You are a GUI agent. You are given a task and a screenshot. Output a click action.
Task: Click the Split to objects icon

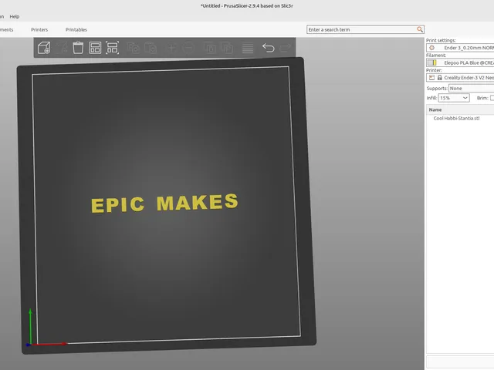(210, 48)
